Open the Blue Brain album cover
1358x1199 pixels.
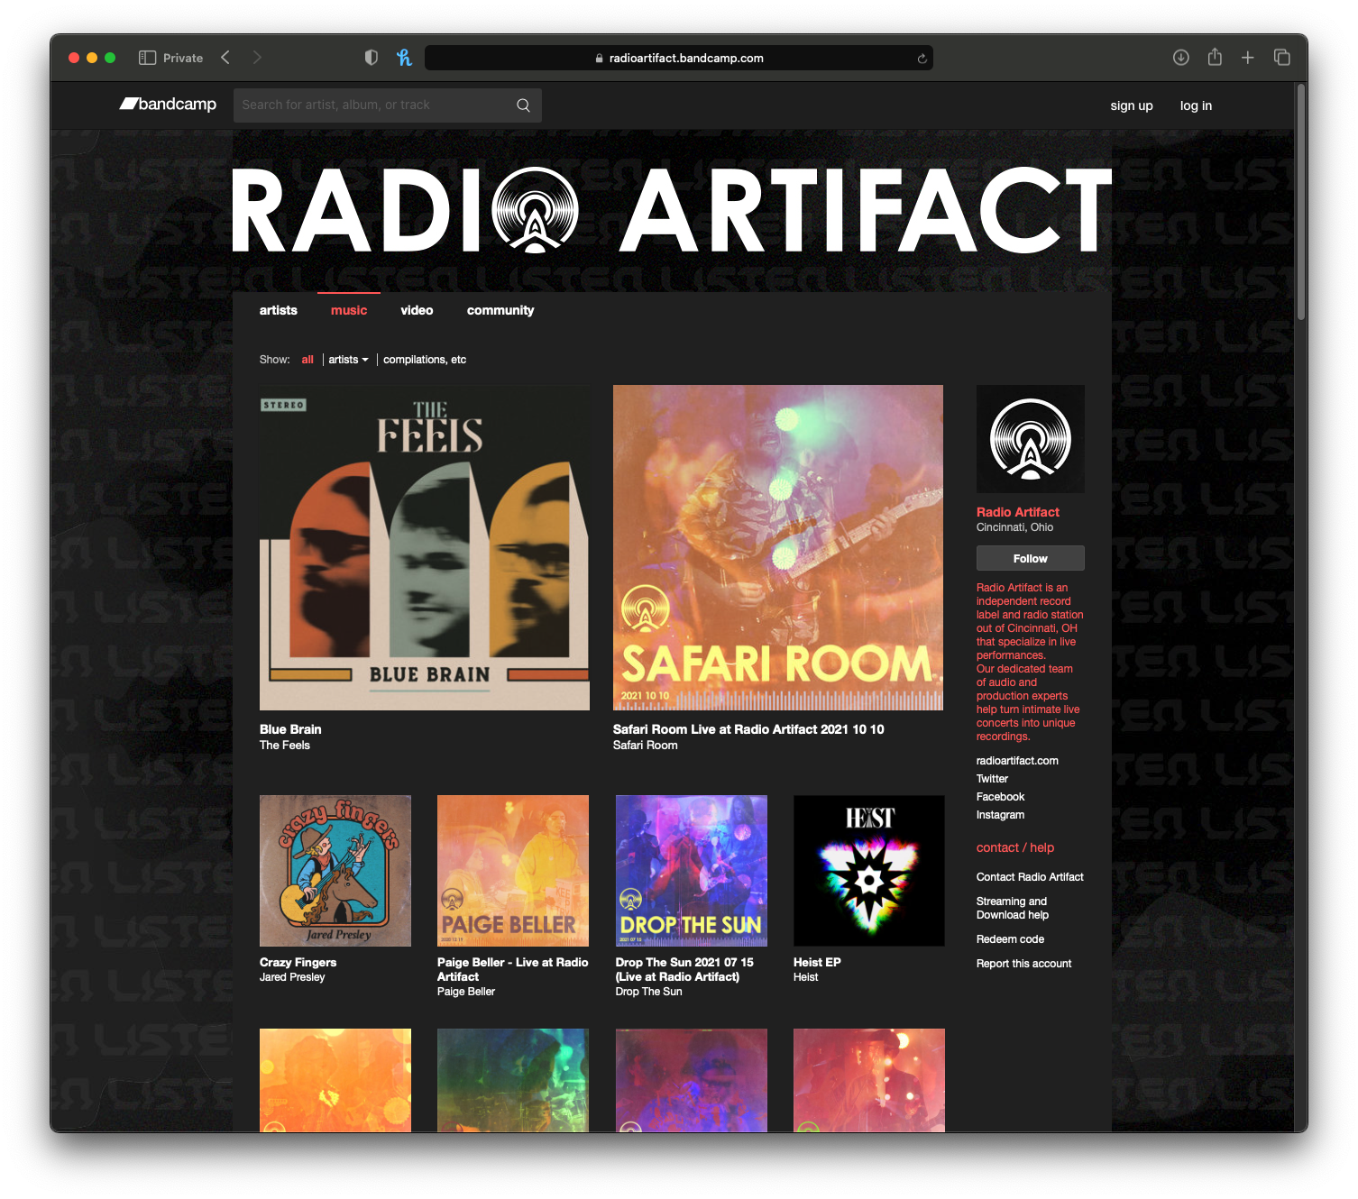[x=425, y=548]
